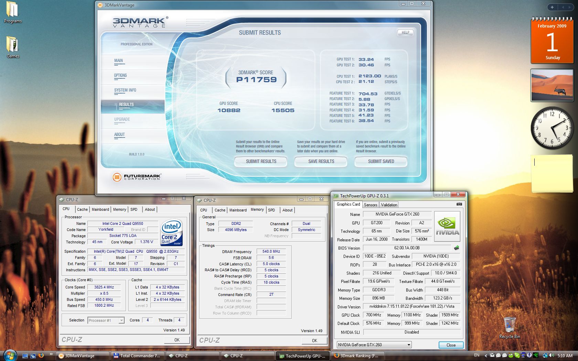Click the Gmail notifier tray icon
This screenshot has height=361, width=578.
coord(492,355)
